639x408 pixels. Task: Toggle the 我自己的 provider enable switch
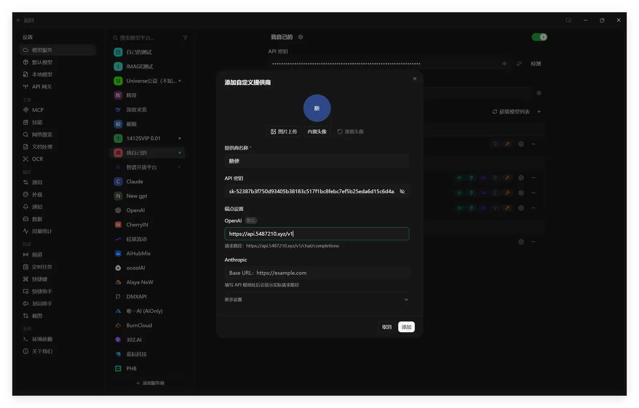[539, 37]
